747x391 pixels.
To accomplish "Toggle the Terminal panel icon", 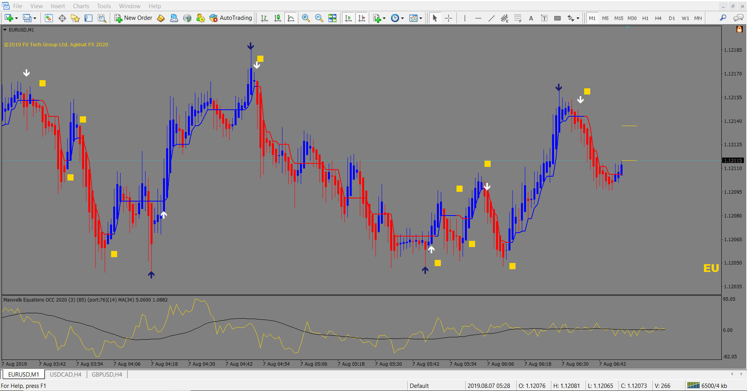I will point(88,18).
